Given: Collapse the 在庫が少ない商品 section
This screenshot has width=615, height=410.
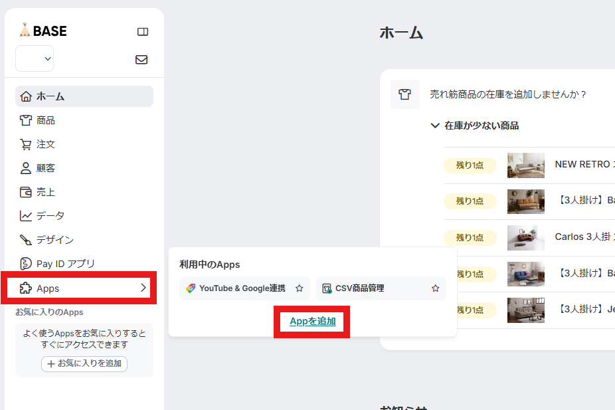Looking at the screenshot, I should pos(435,126).
